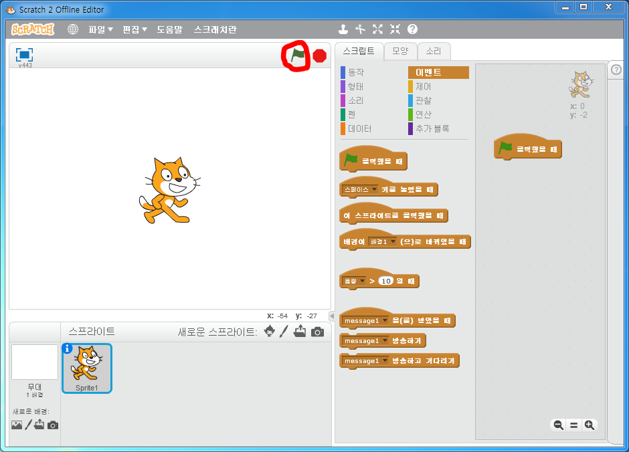Close the Scratch editor window

point(608,7)
